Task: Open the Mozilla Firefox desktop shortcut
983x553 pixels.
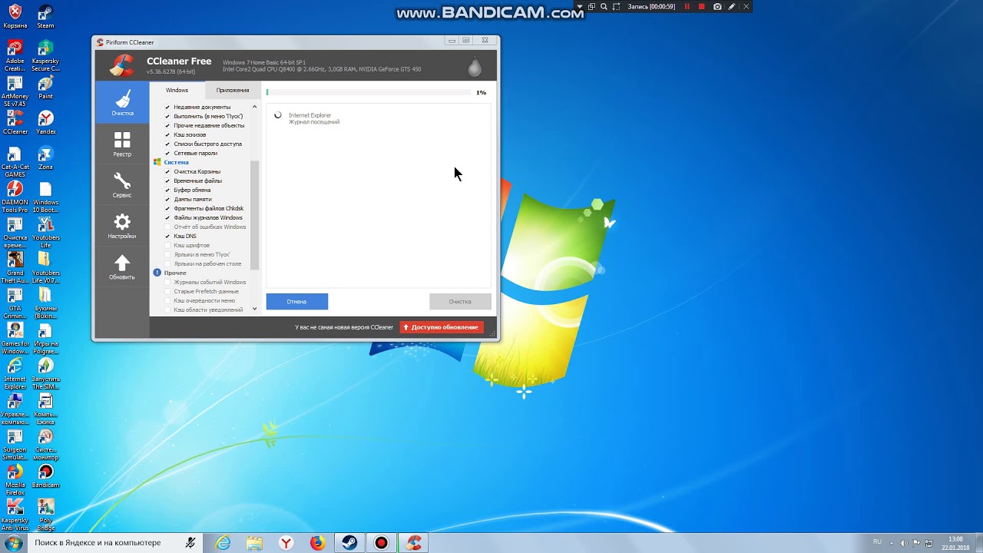Action: [15, 479]
